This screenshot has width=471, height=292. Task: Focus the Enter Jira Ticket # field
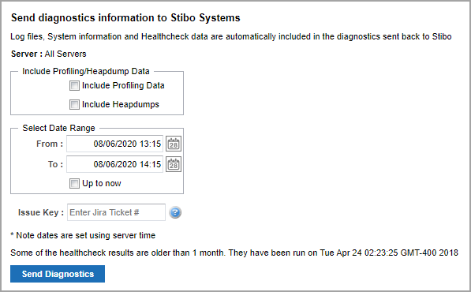pos(116,212)
